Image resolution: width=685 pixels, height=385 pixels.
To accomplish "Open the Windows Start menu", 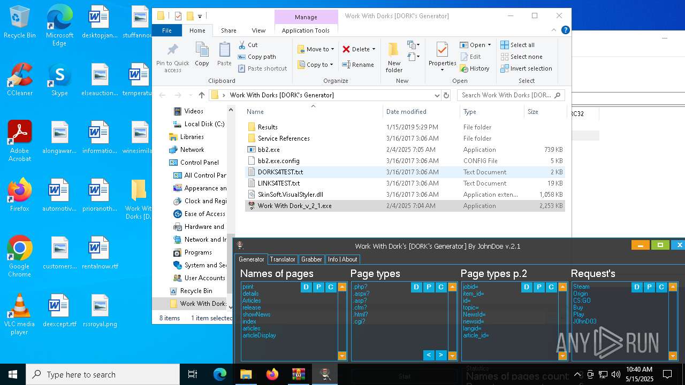I will coord(13,374).
